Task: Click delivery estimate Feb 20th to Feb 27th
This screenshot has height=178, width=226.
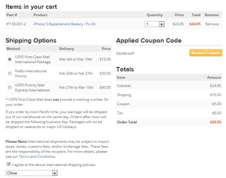Action: [76, 73]
